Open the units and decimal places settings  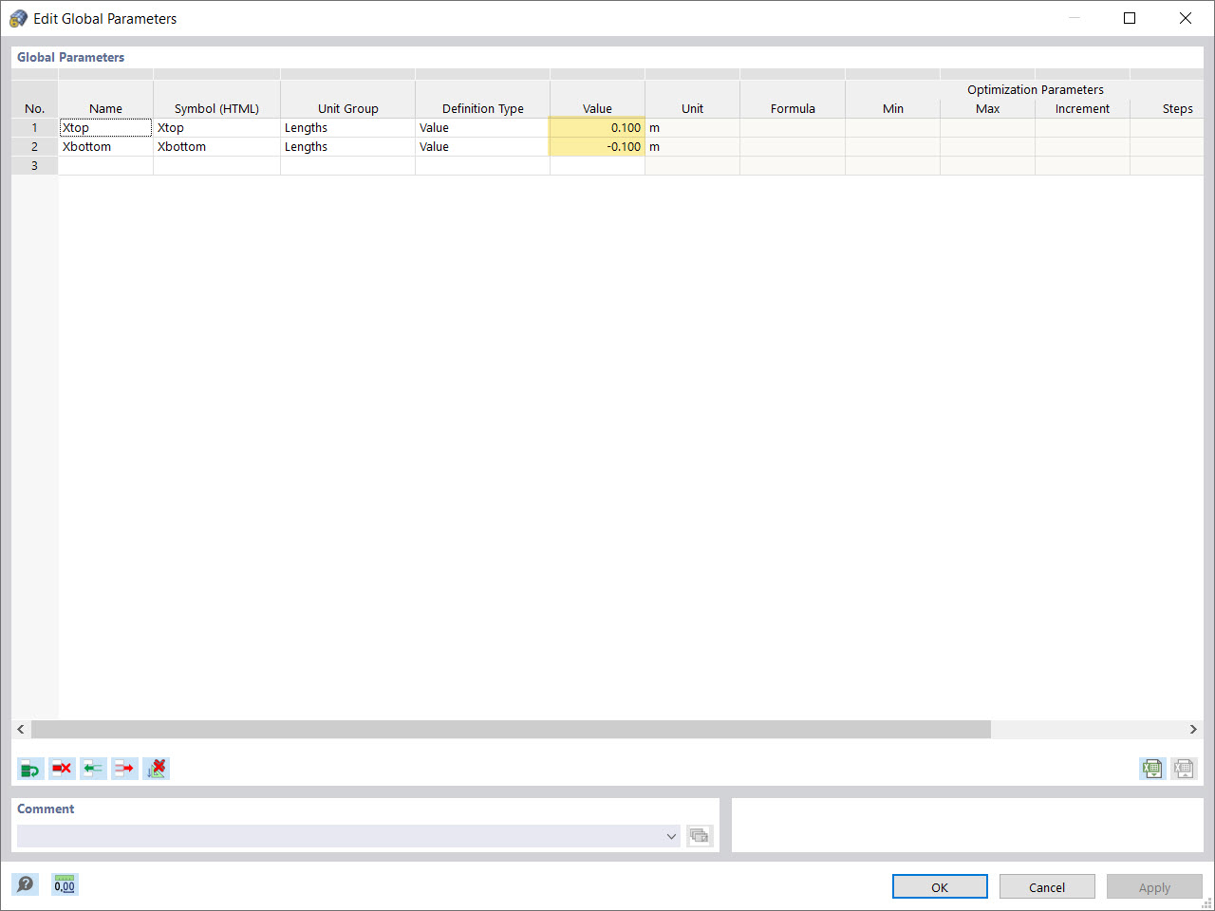point(64,884)
